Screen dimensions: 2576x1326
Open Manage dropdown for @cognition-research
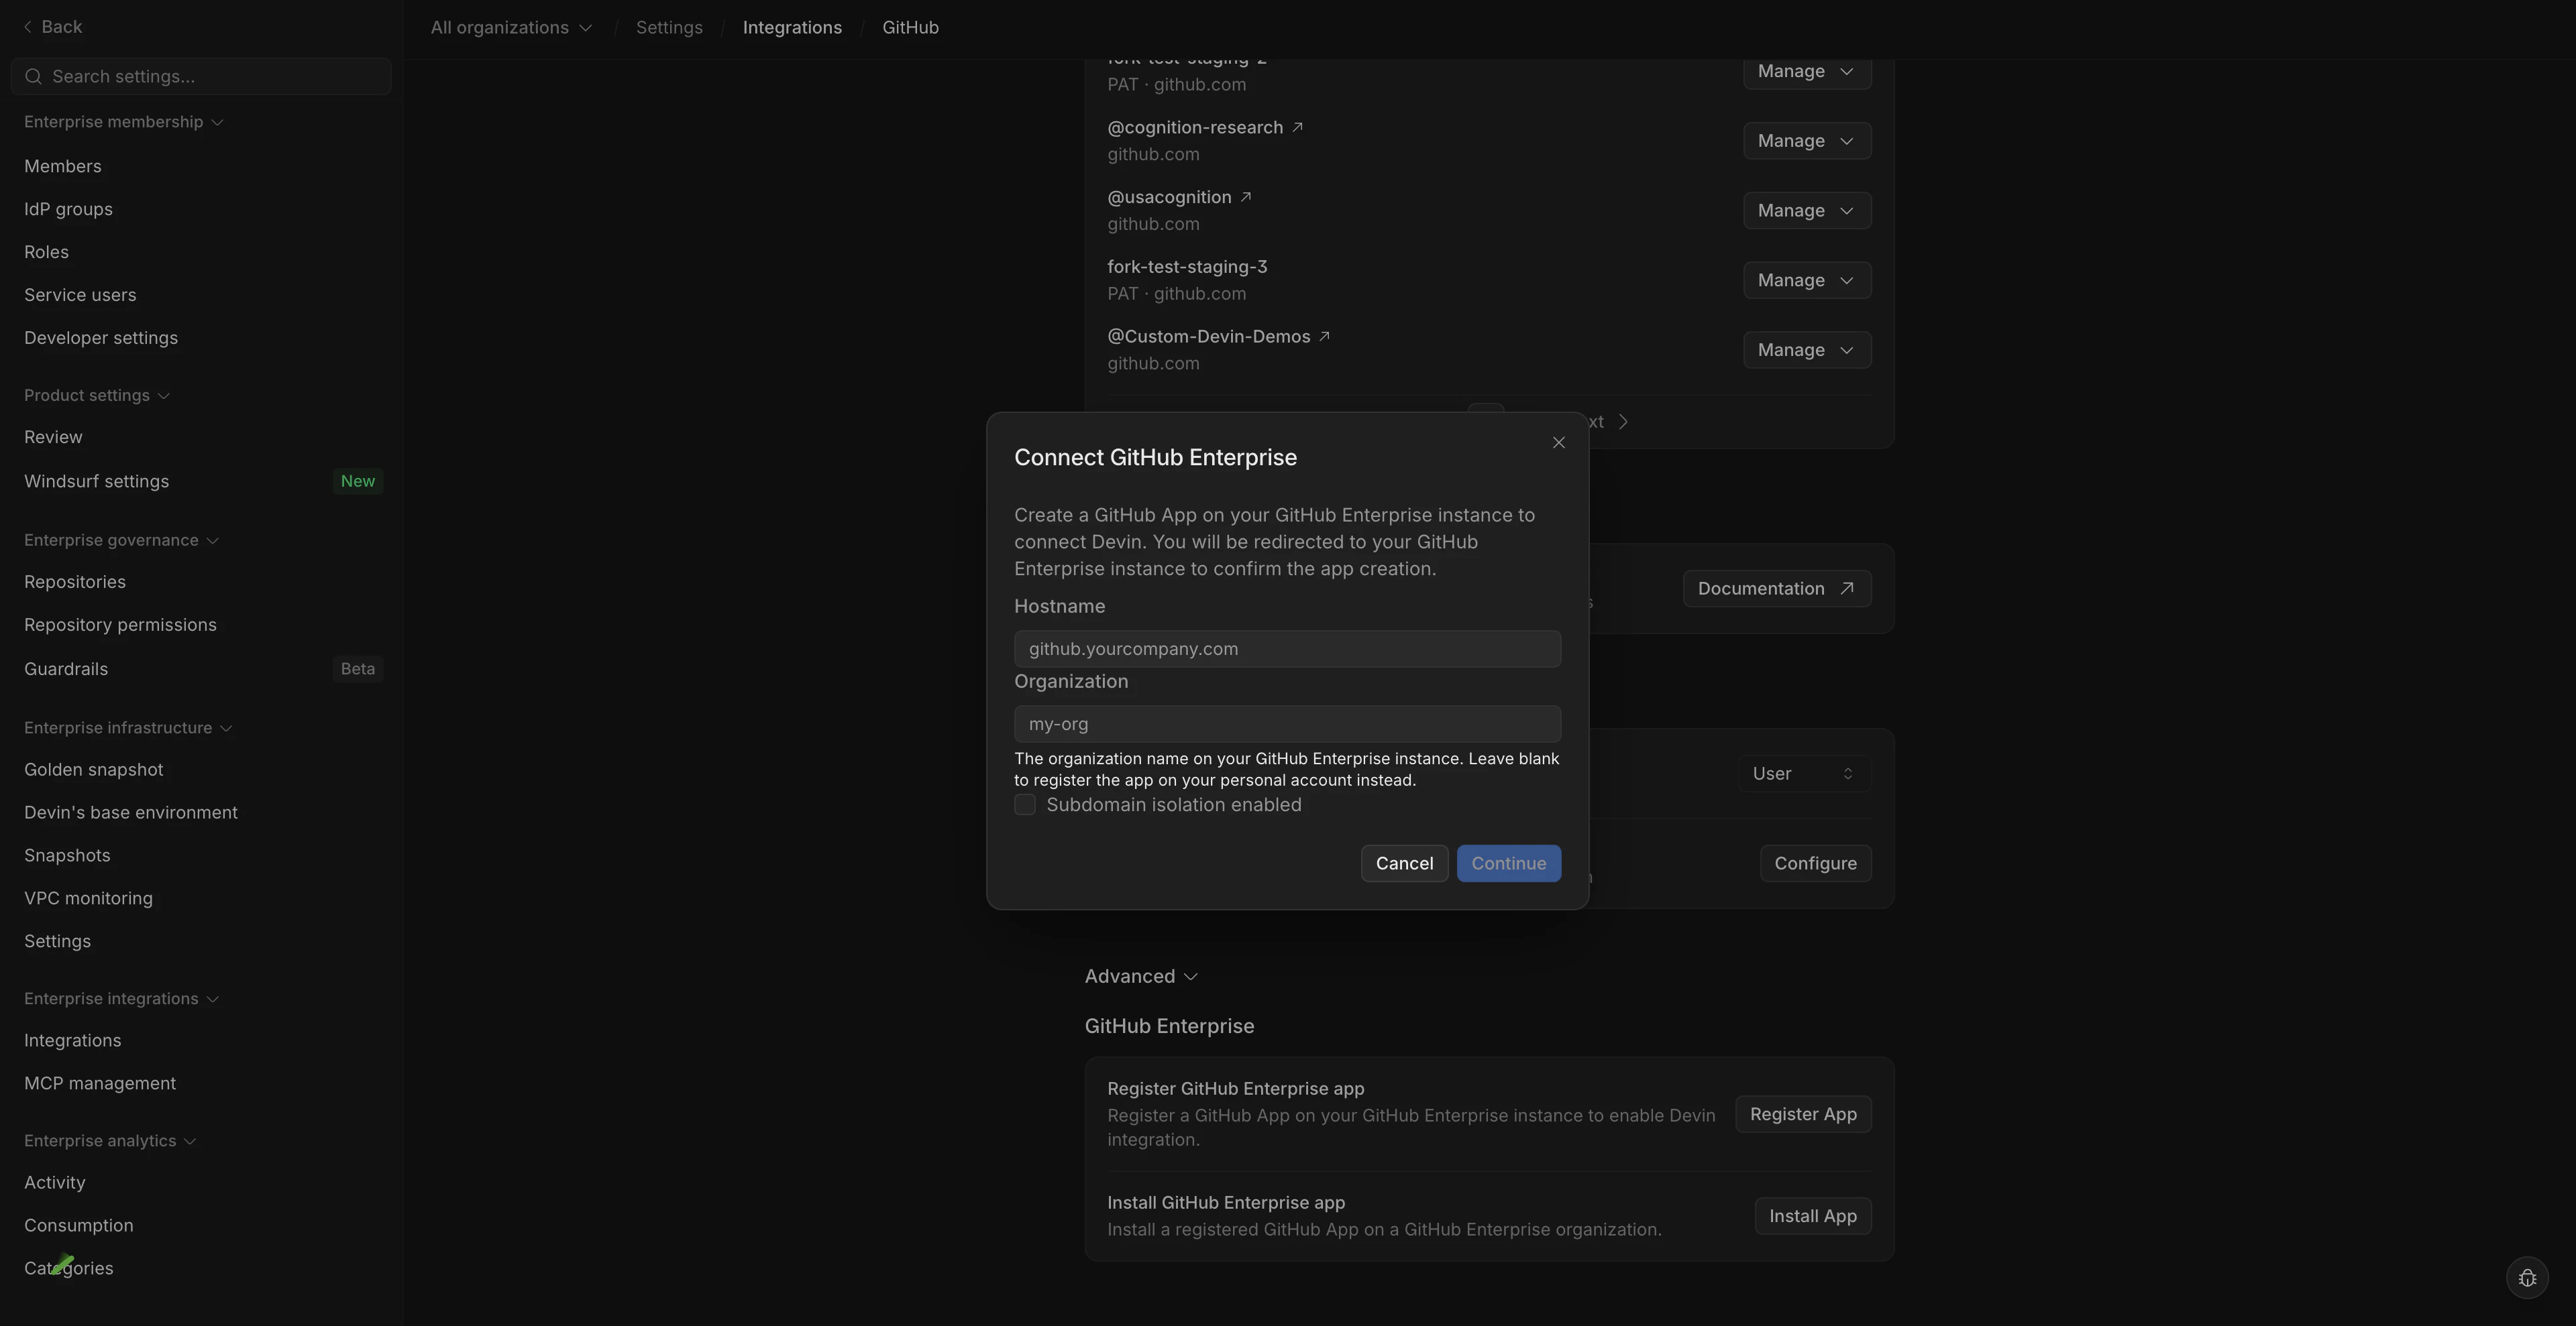(1806, 141)
